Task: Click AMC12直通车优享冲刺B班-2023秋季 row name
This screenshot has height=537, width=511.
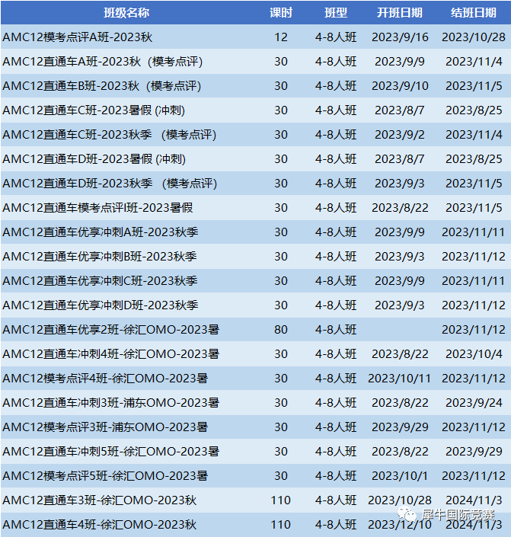Action: pyautogui.click(x=100, y=257)
